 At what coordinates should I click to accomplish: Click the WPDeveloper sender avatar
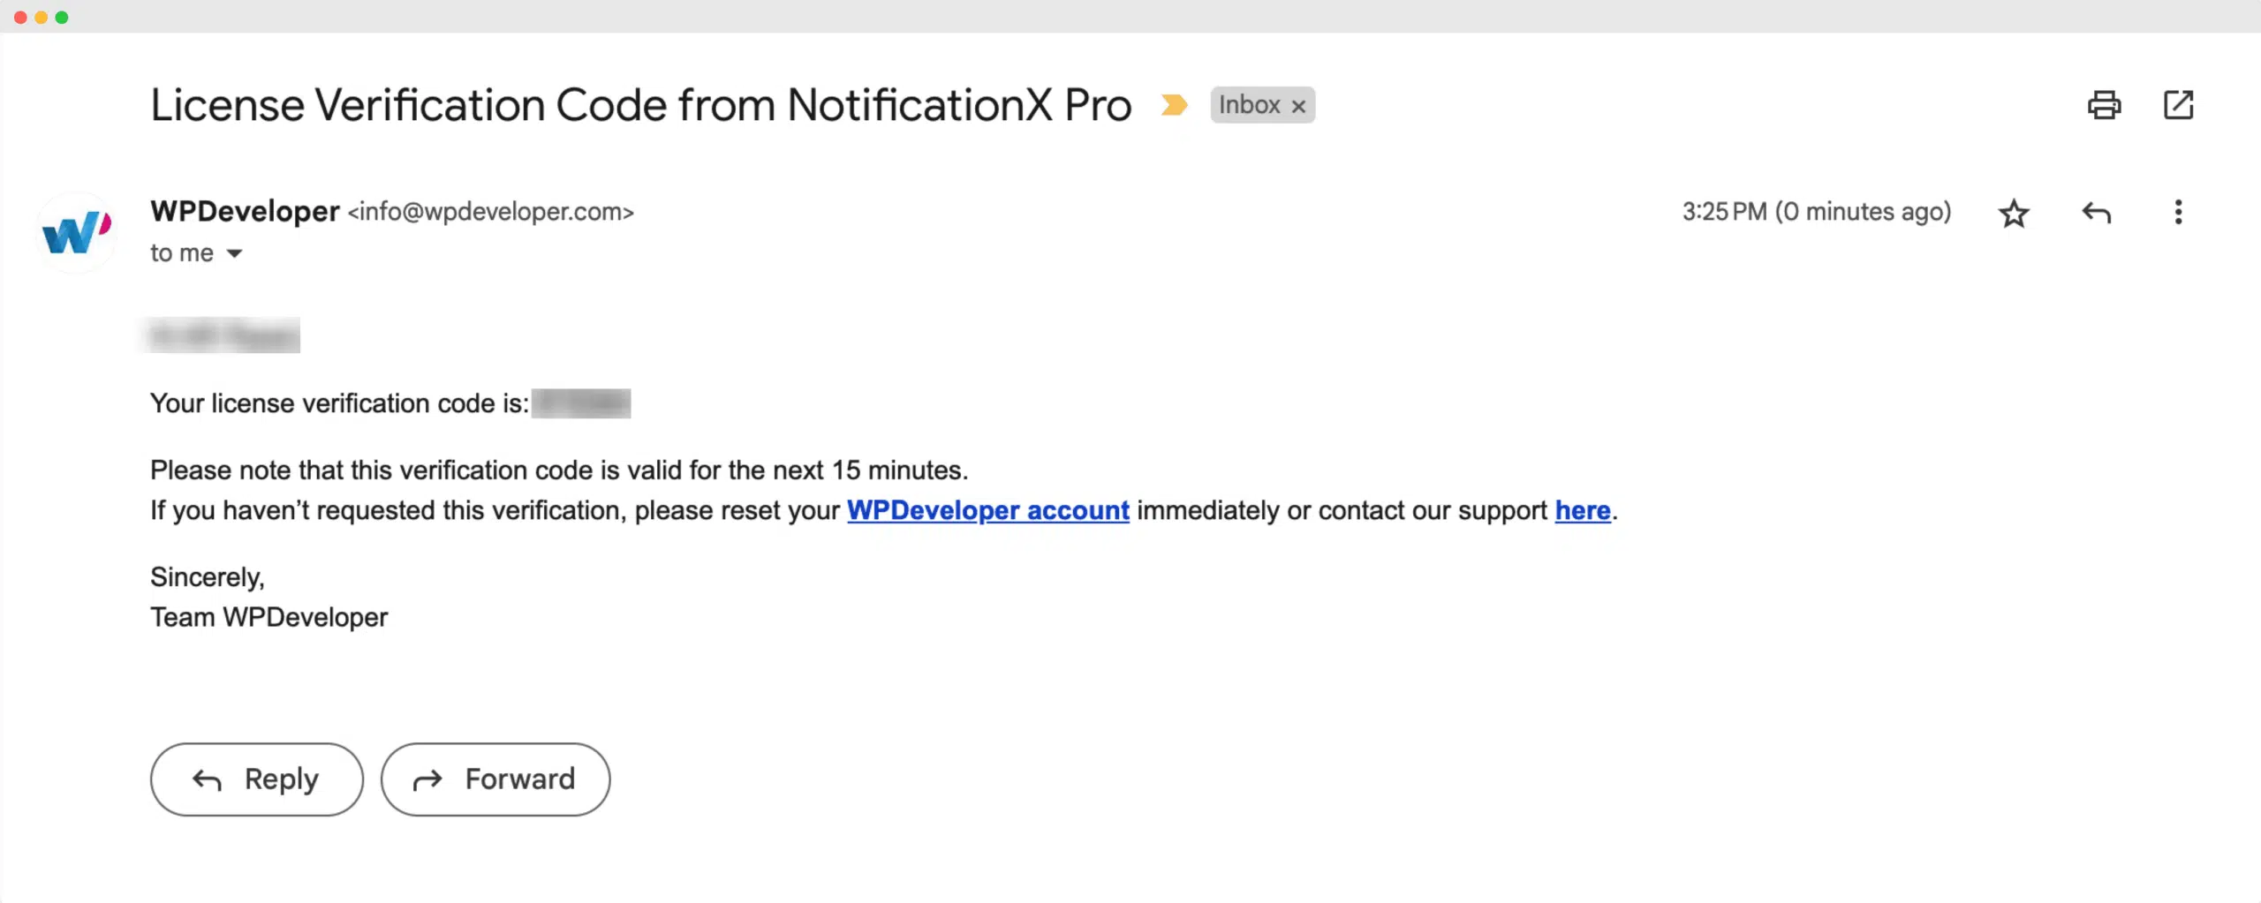[x=77, y=233]
